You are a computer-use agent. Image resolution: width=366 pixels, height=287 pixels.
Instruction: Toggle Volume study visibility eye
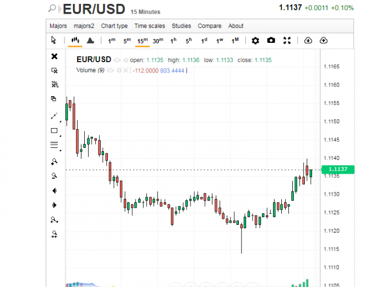(x=111, y=70)
